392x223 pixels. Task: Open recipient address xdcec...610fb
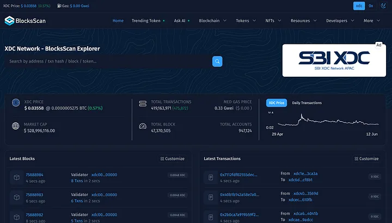pyautogui.click(x=300, y=200)
